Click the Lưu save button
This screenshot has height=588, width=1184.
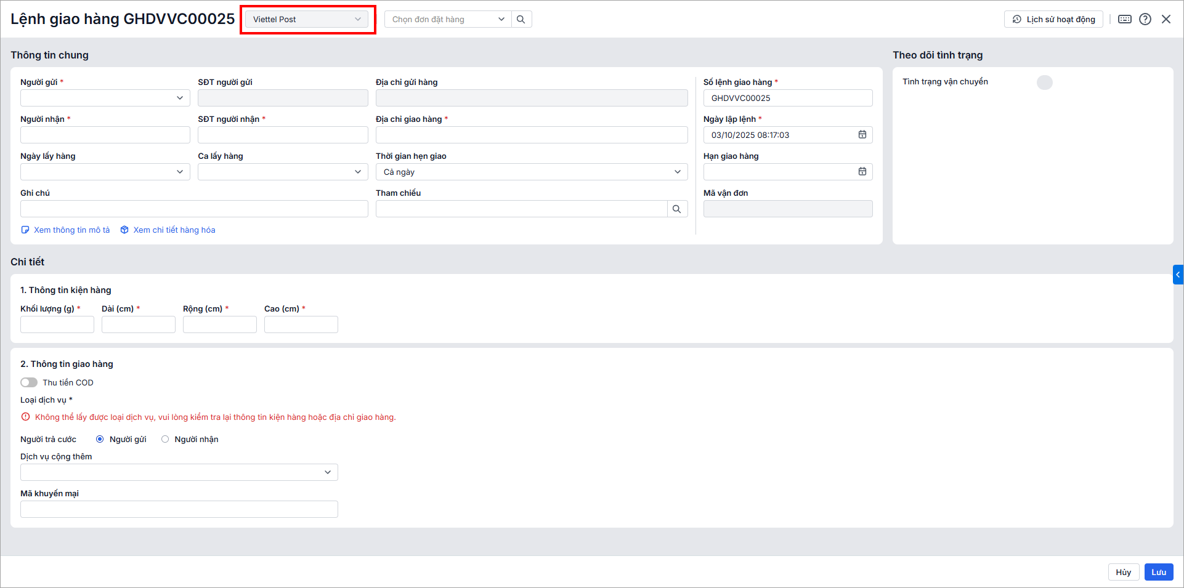1159,572
